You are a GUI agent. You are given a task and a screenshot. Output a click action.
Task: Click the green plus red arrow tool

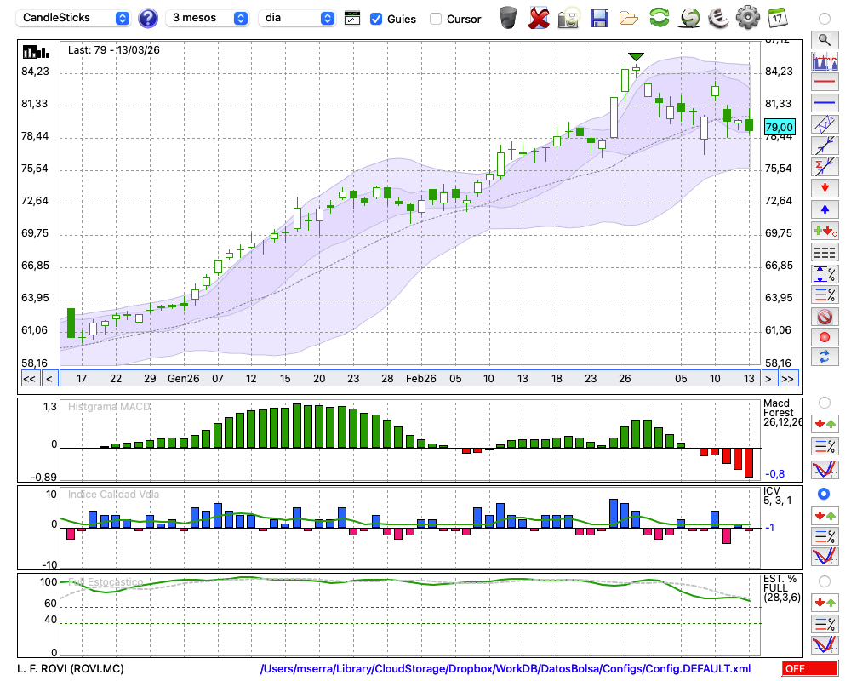pyautogui.click(x=825, y=232)
